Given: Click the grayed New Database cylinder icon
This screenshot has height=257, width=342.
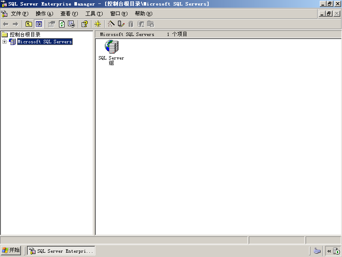Looking at the screenshot, I should pos(131,24).
